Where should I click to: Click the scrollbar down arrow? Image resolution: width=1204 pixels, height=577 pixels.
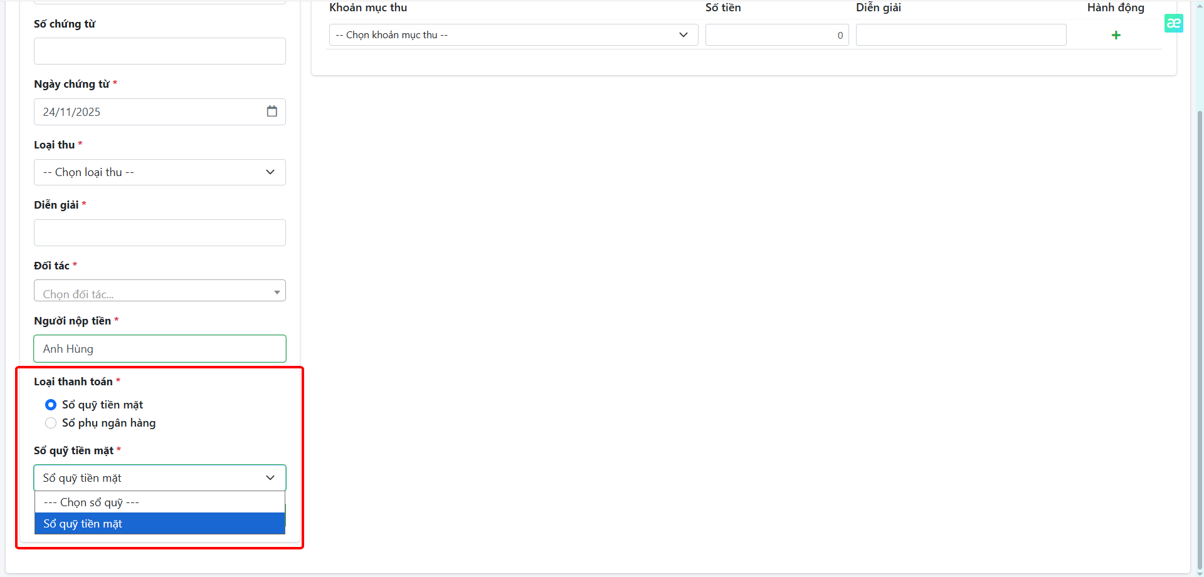click(x=1199, y=573)
